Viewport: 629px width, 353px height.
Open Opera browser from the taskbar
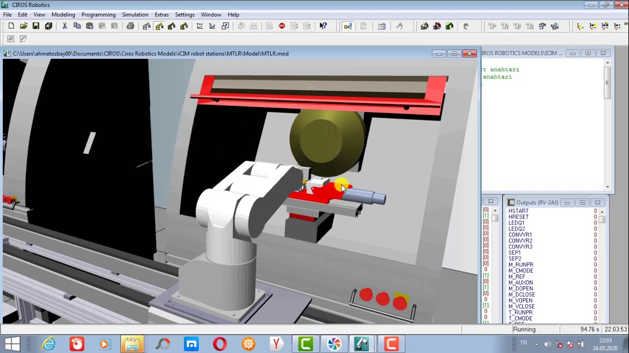220,344
